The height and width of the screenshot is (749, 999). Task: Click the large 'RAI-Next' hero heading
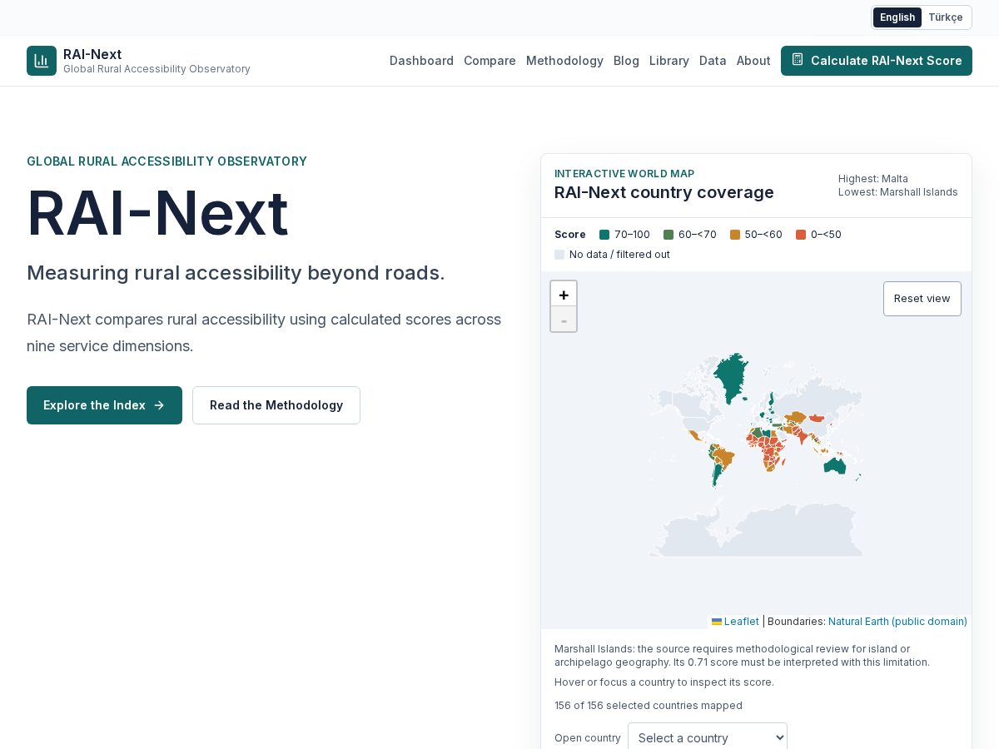[157, 213]
